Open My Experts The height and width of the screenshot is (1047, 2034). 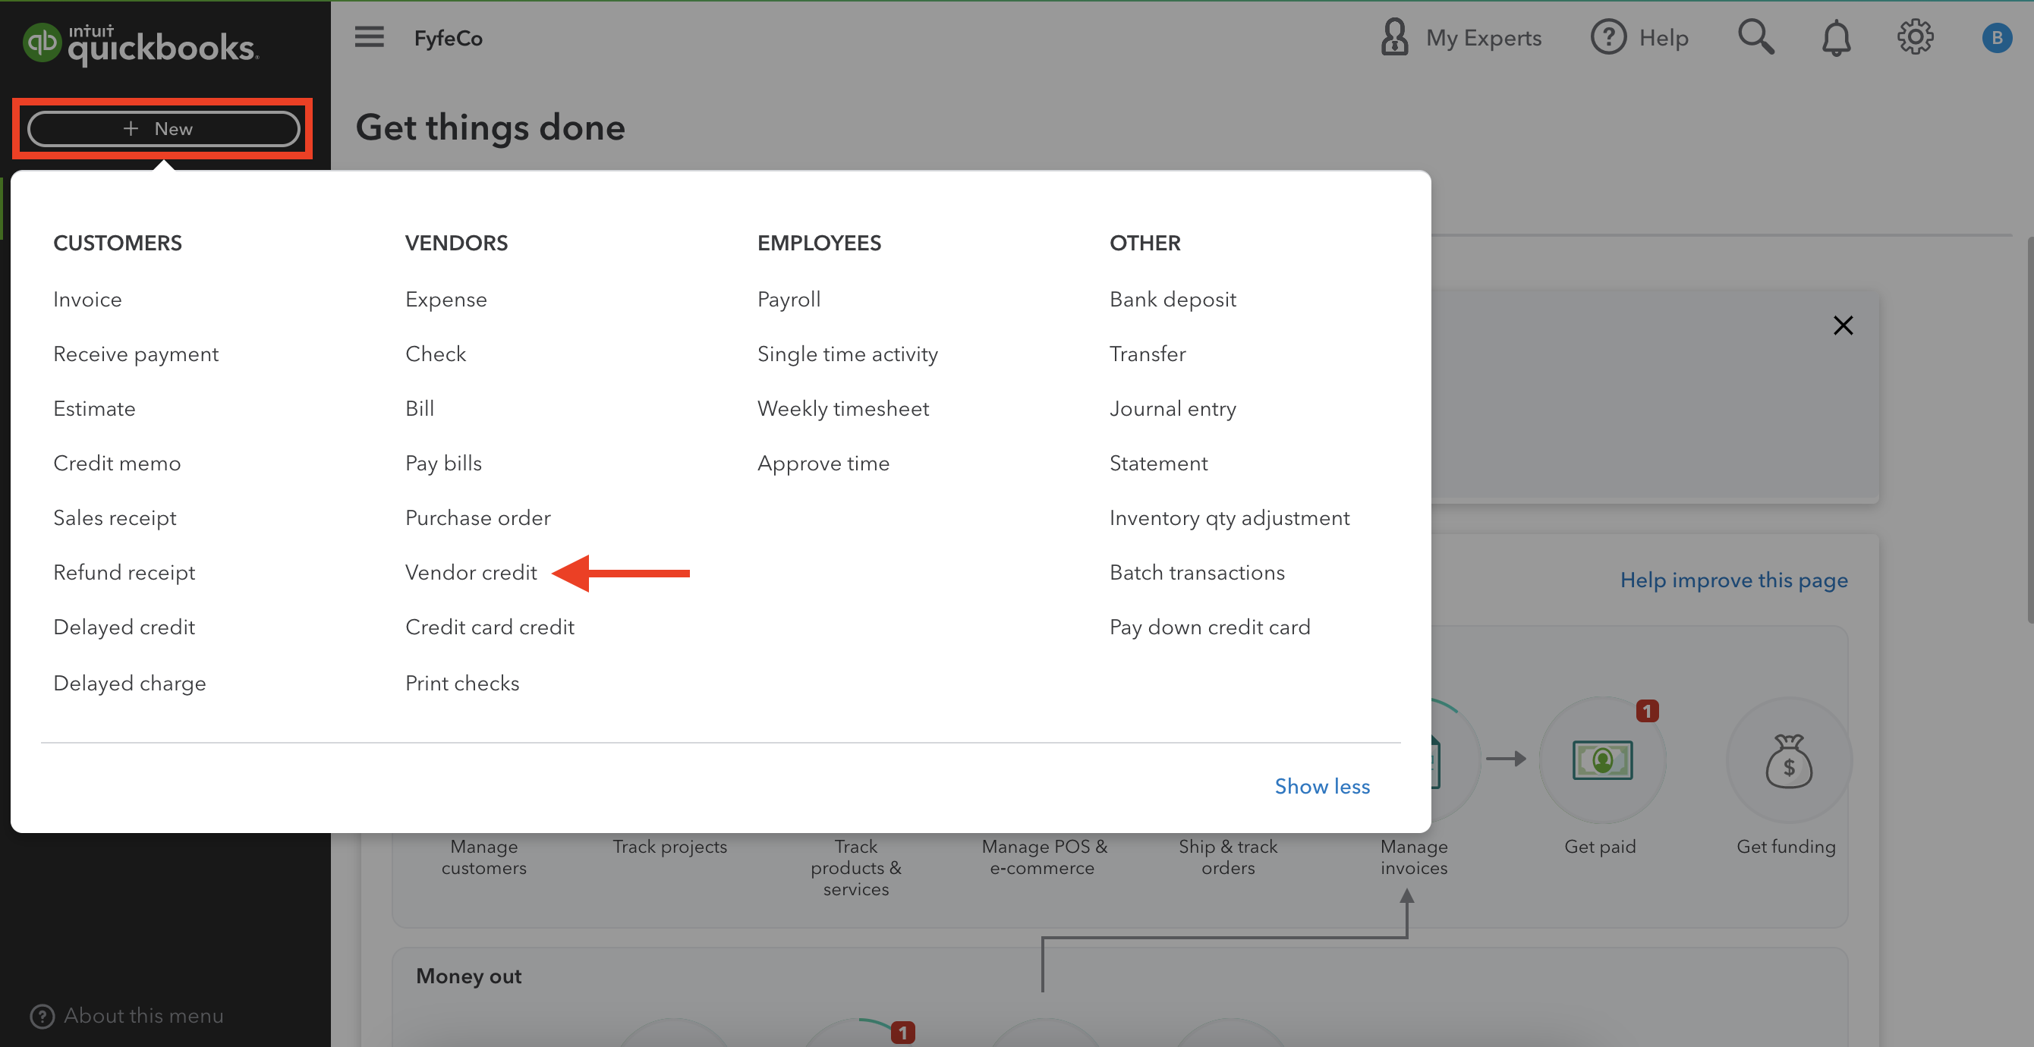[x=1460, y=38]
